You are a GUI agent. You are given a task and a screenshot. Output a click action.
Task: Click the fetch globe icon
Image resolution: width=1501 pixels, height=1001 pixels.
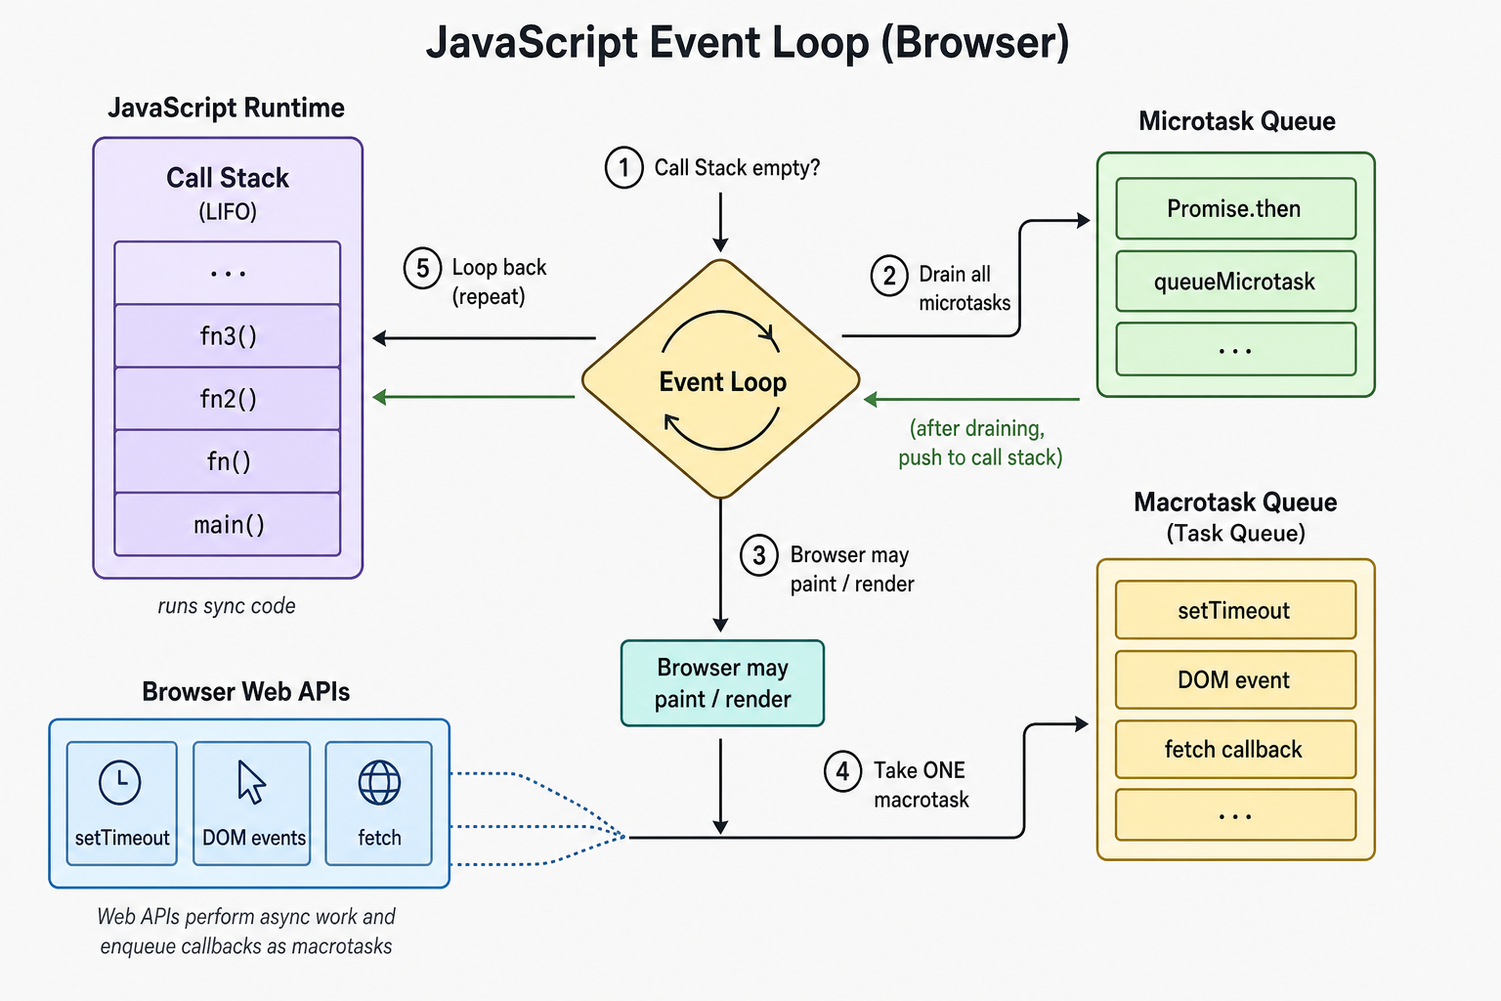pyautogui.click(x=379, y=782)
